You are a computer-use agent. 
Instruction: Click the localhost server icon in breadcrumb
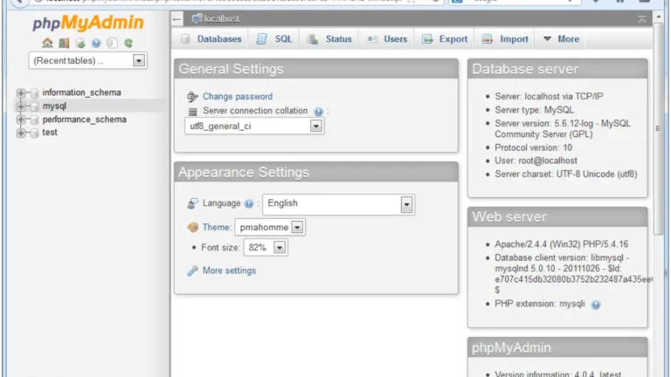[x=197, y=18]
